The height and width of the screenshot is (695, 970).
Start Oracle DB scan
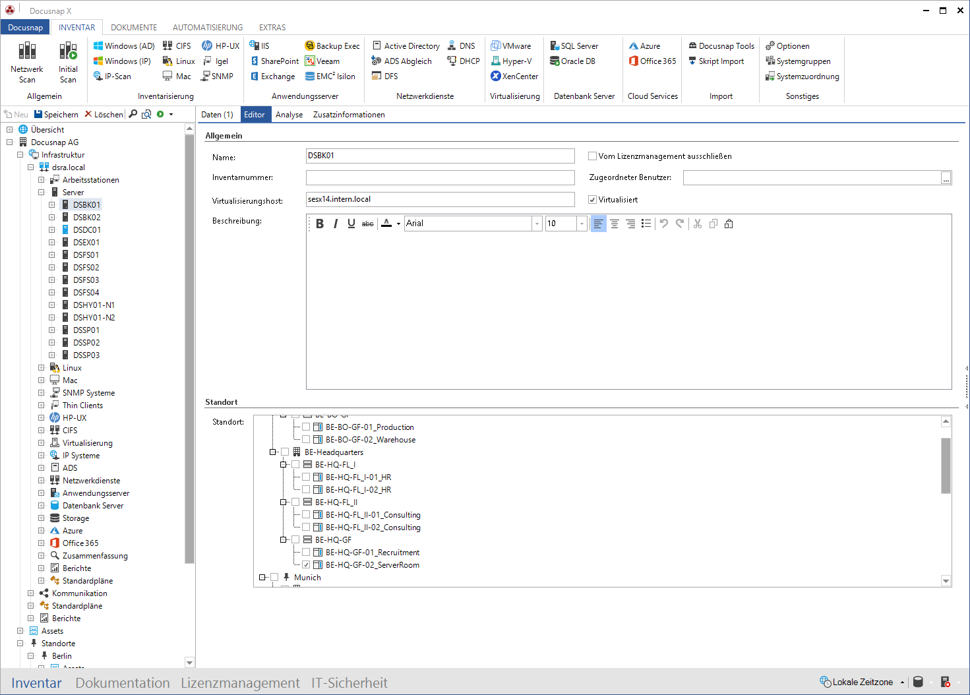point(573,61)
